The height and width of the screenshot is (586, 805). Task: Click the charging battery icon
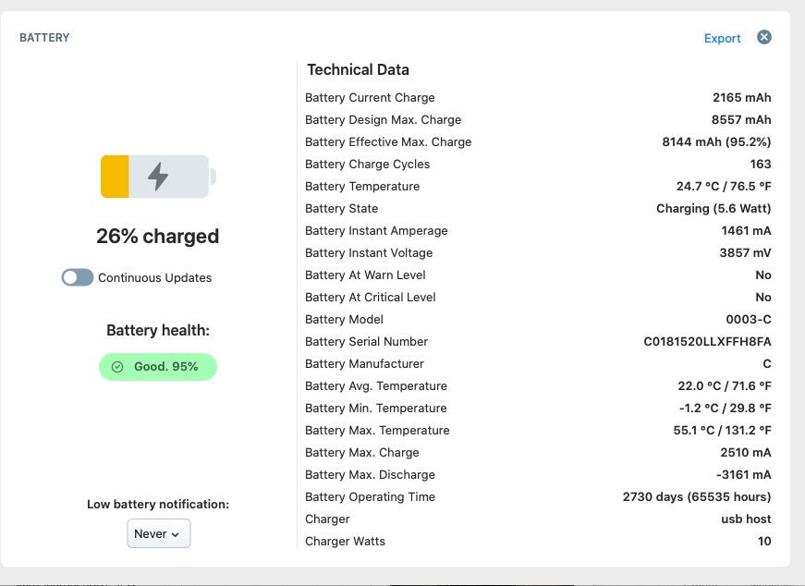tap(158, 176)
